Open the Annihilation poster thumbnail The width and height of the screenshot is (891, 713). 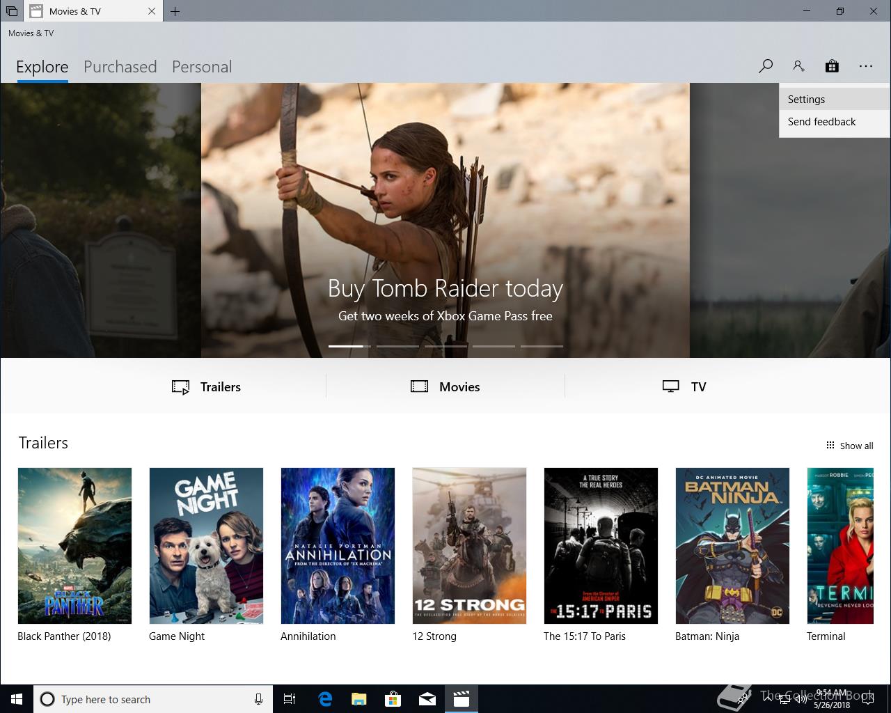coord(338,546)
